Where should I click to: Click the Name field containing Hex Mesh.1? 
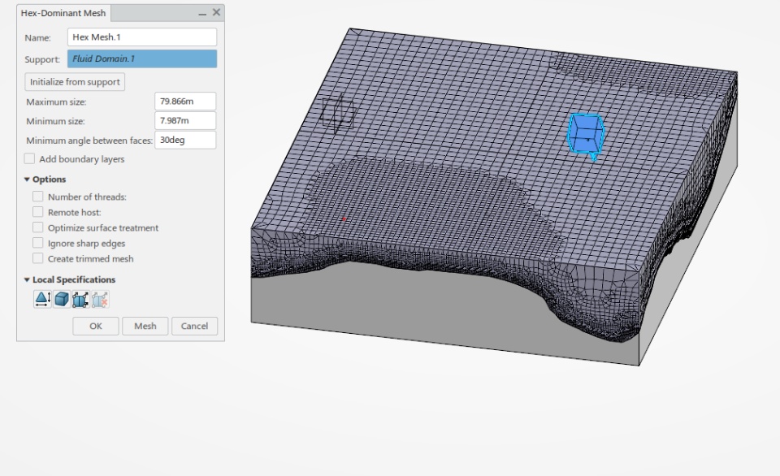[141, 37]
